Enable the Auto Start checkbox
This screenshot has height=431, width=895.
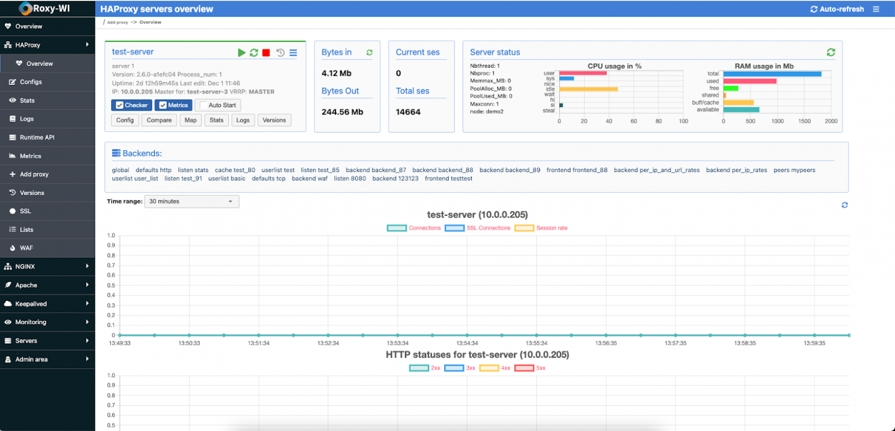[203, 105]
